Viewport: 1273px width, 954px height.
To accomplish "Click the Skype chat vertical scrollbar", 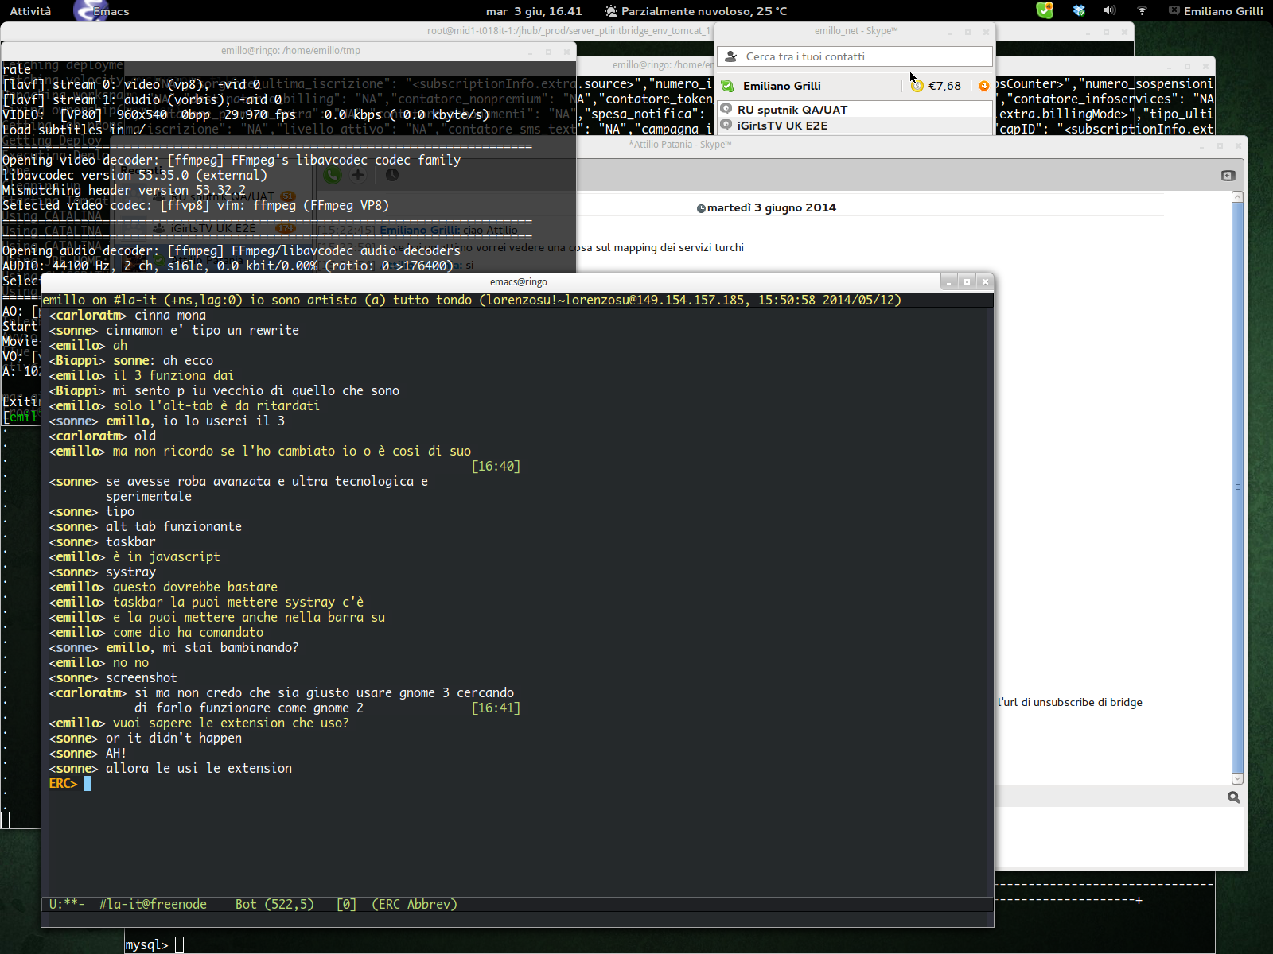I will 1237,487.
